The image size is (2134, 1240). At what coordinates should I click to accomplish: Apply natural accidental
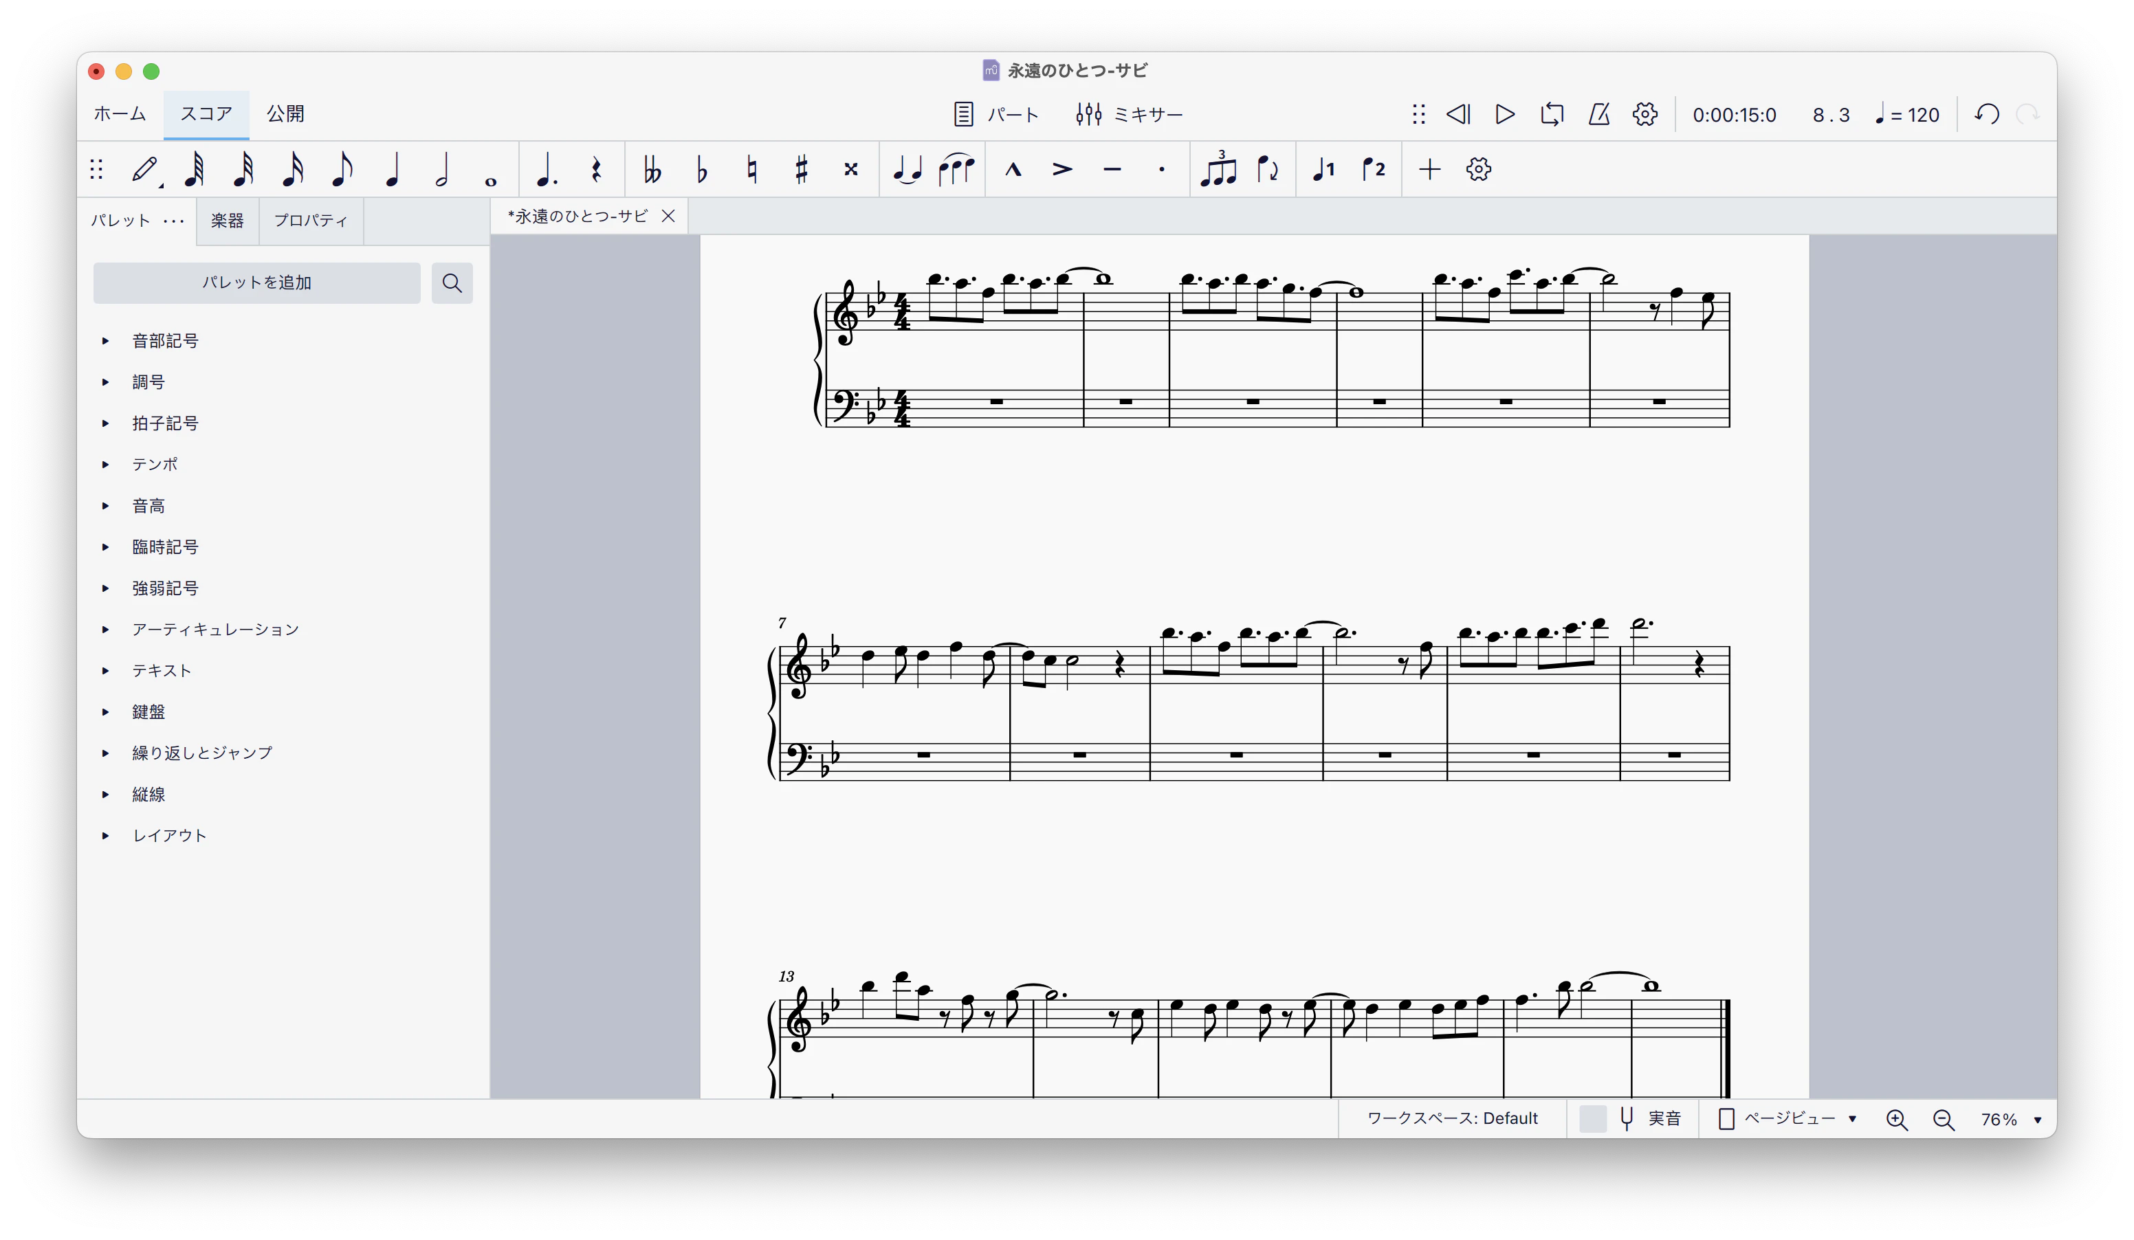(752, 169)
